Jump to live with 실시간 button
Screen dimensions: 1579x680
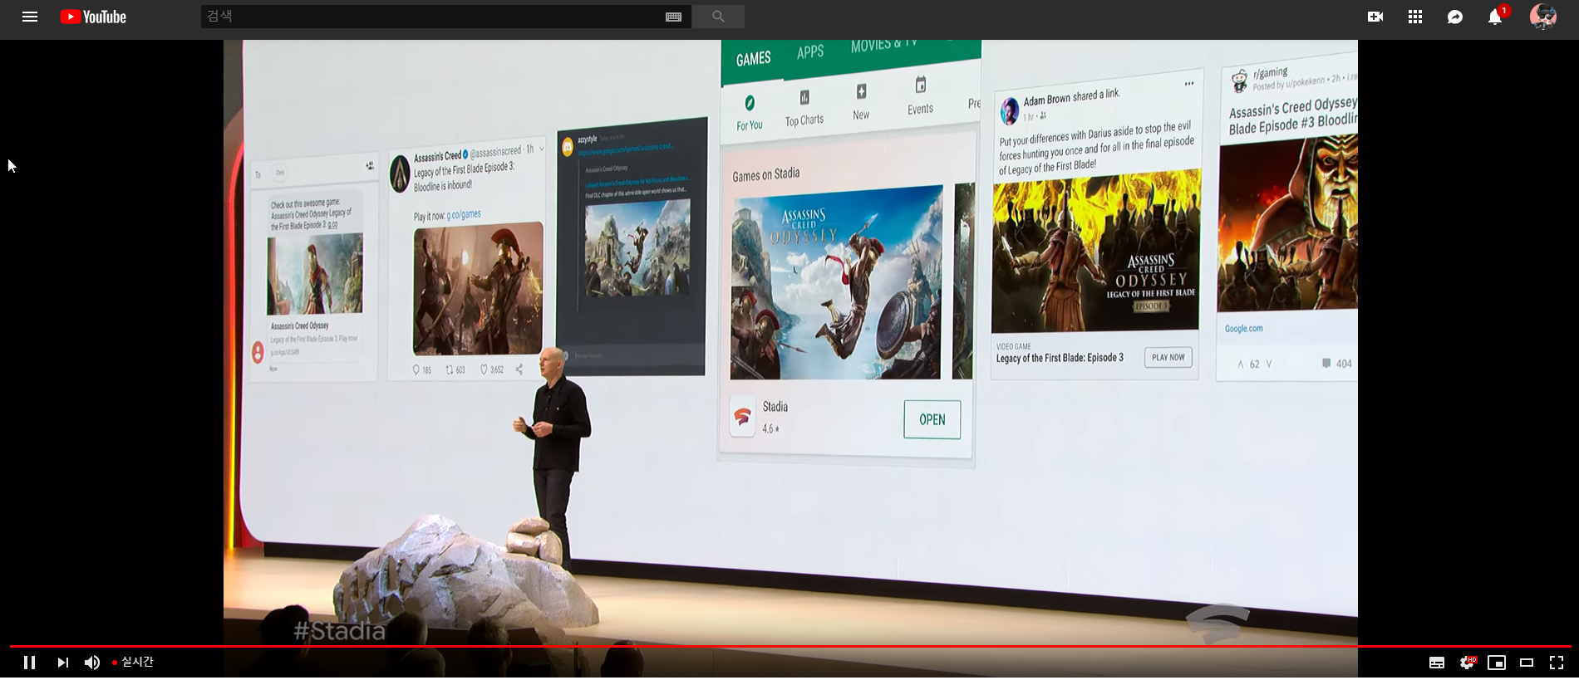[133, 663]
